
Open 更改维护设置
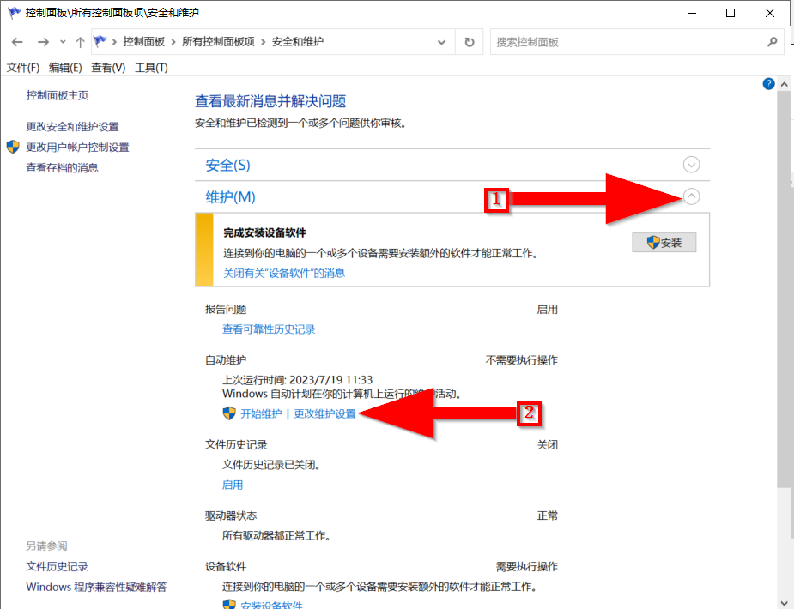[325, 413]
